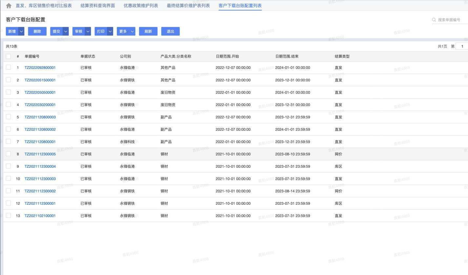Image resolution: width=468 pixels, height=275 pixels.
Task: Select end date 2023-08-10 23:59:59 cell
Action: point(293,154)
